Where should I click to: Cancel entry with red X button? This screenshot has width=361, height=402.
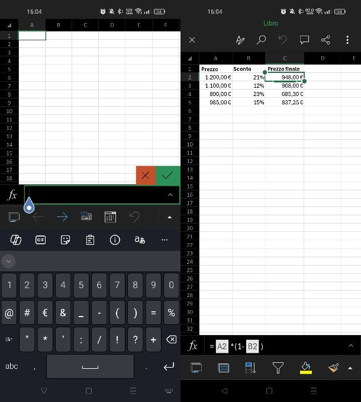pos(146,176)
